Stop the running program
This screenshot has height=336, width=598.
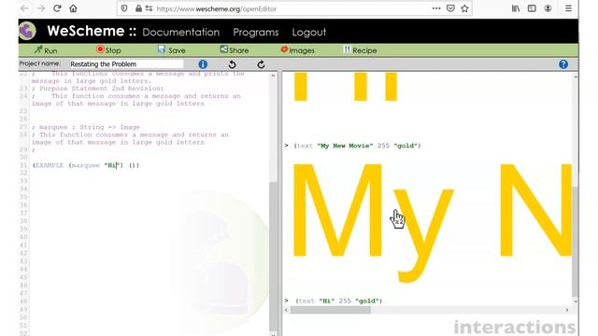click(108, 49)
